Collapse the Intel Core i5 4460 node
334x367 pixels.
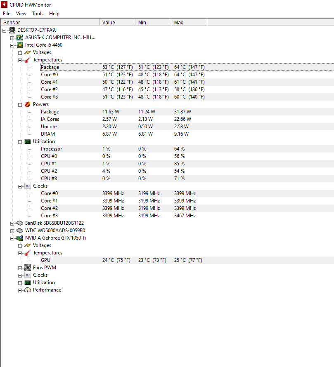point(12,45)
